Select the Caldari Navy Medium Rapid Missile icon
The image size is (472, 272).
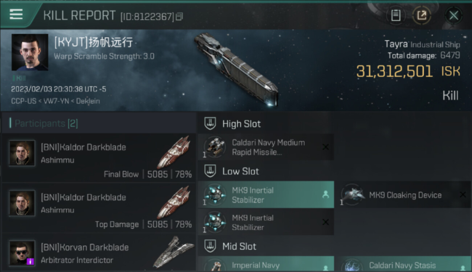tap(214, 147)
